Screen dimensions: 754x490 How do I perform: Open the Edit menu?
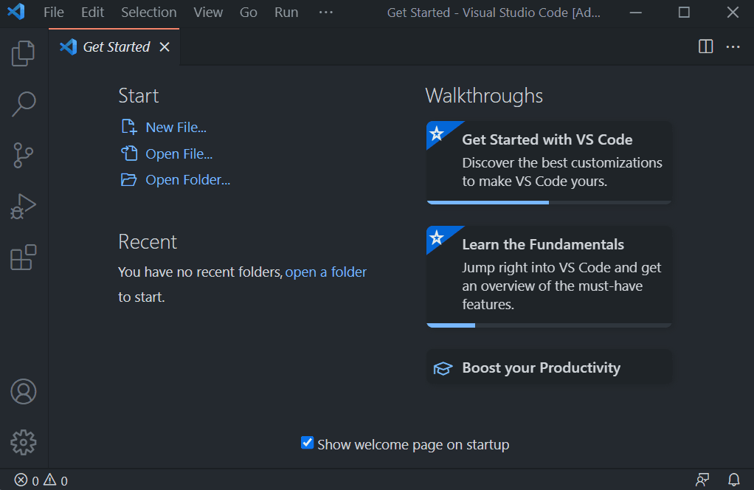pyautogui.click(x=92, y=13)
